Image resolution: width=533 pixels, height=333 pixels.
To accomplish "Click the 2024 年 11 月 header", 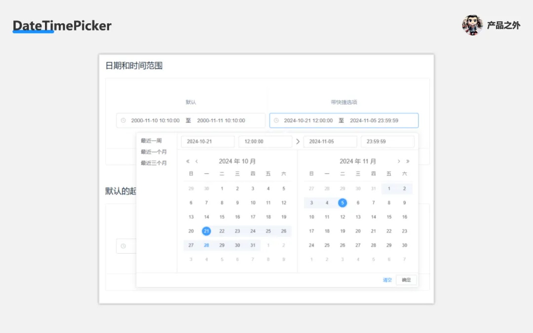I will pyautogui.click(x=358, y=161).
